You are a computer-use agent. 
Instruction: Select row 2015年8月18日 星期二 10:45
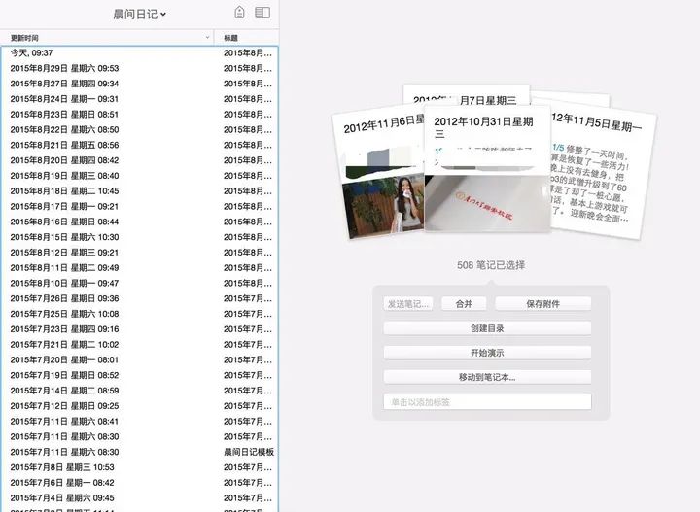(x=140, y=191)
